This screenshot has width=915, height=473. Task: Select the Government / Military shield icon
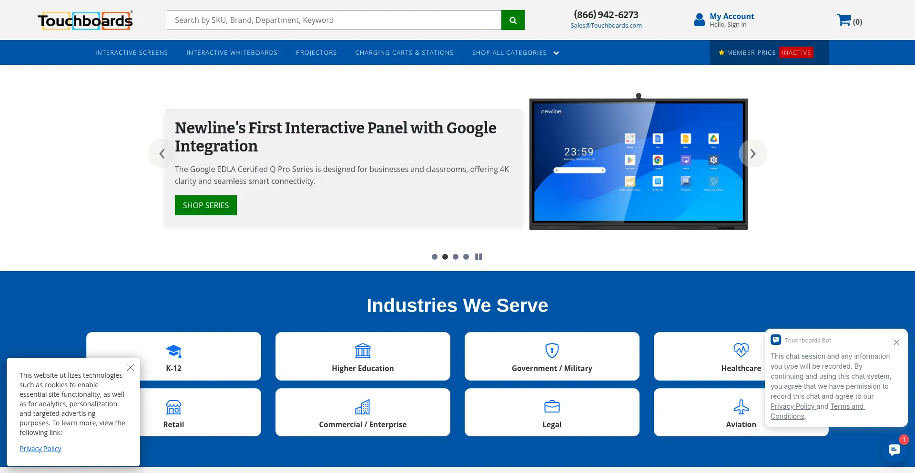pyautogui.click(x=552, y=351)
